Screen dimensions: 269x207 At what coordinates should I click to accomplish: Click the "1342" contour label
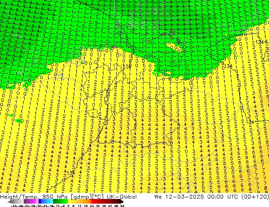(261, 42)
